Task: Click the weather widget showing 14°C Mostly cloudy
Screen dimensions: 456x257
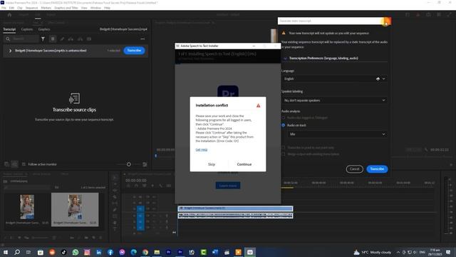Action: [x=372, y=252]
